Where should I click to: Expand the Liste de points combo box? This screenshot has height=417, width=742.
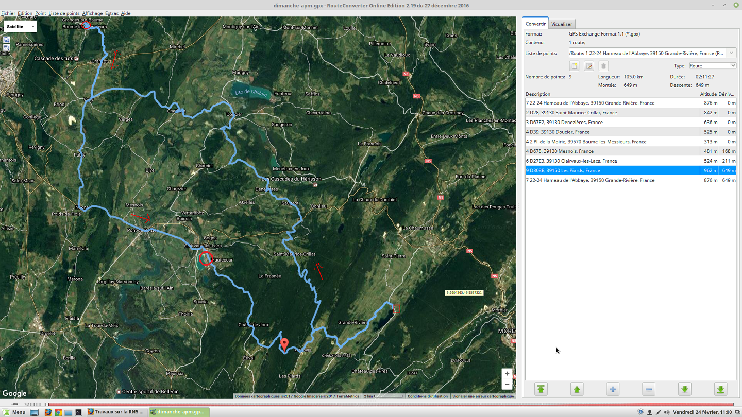(731, 53)
